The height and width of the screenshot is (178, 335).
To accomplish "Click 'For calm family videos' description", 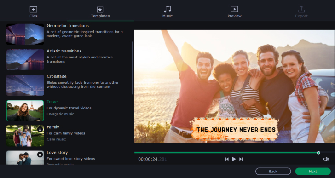I will [66, 133].
